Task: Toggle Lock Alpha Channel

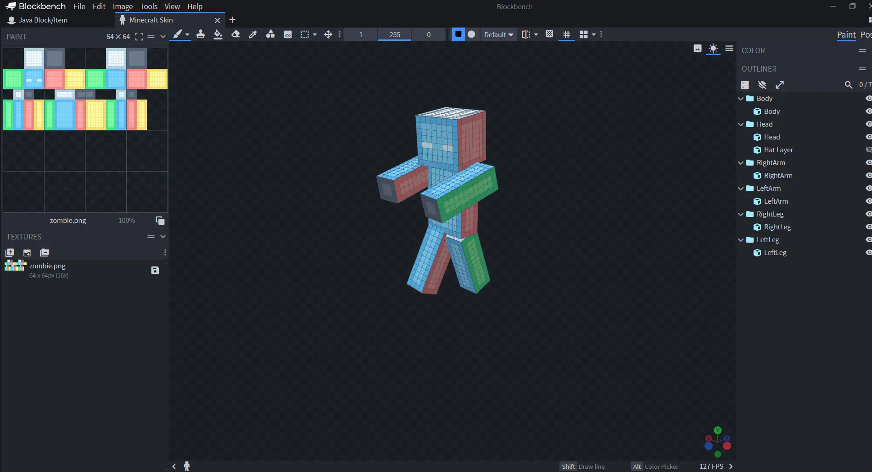Action: [x=549, y=34]
